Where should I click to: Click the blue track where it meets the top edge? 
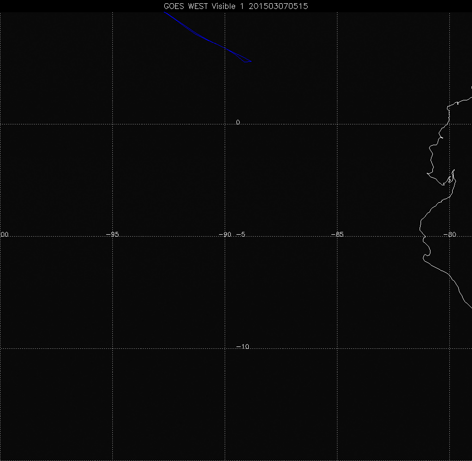pos(164,13)
